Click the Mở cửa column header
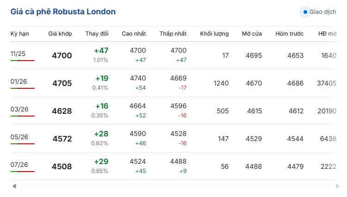Image resolution: width=347 pixels, height=197 pixels. (252, 34)
